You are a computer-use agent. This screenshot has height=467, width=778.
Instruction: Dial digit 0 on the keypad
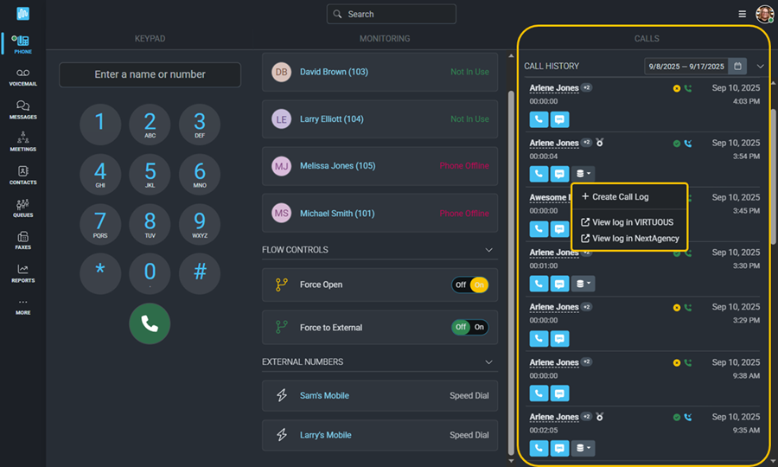(x=150, y=273)
